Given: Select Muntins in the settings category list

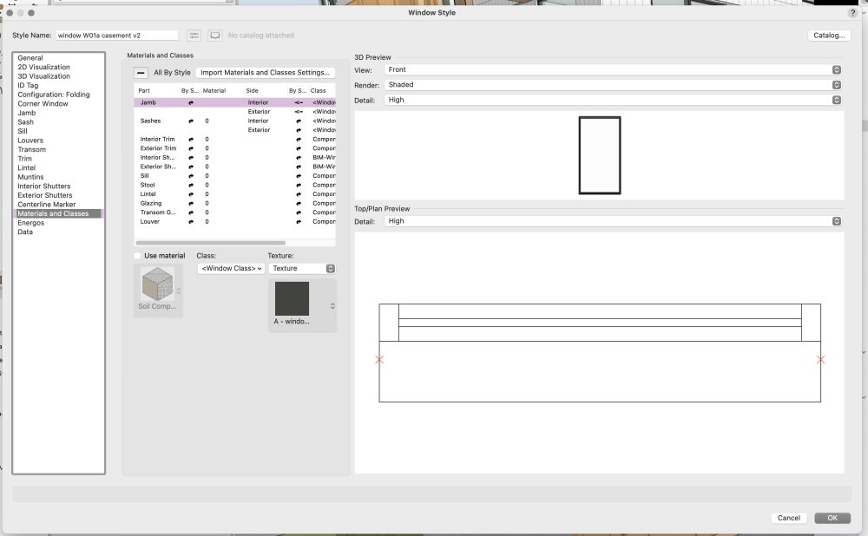Looking at the screenshot, I should 30,177.
